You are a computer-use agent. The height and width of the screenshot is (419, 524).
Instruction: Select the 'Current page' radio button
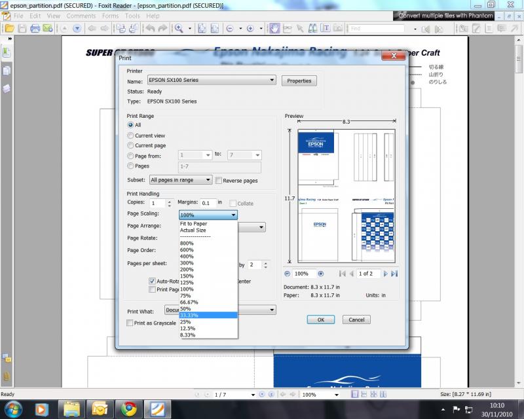[x=130, y=145]
